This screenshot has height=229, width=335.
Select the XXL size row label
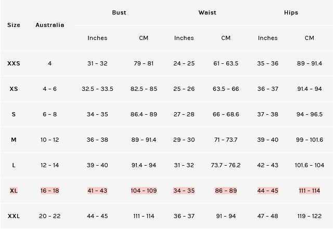click(x=14, y=216)
